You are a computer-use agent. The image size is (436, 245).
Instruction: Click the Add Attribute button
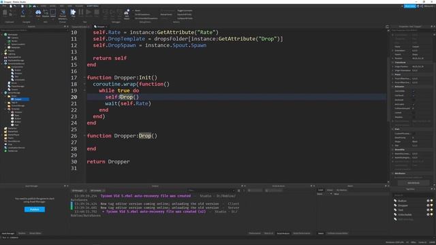(x=414, y=183)
